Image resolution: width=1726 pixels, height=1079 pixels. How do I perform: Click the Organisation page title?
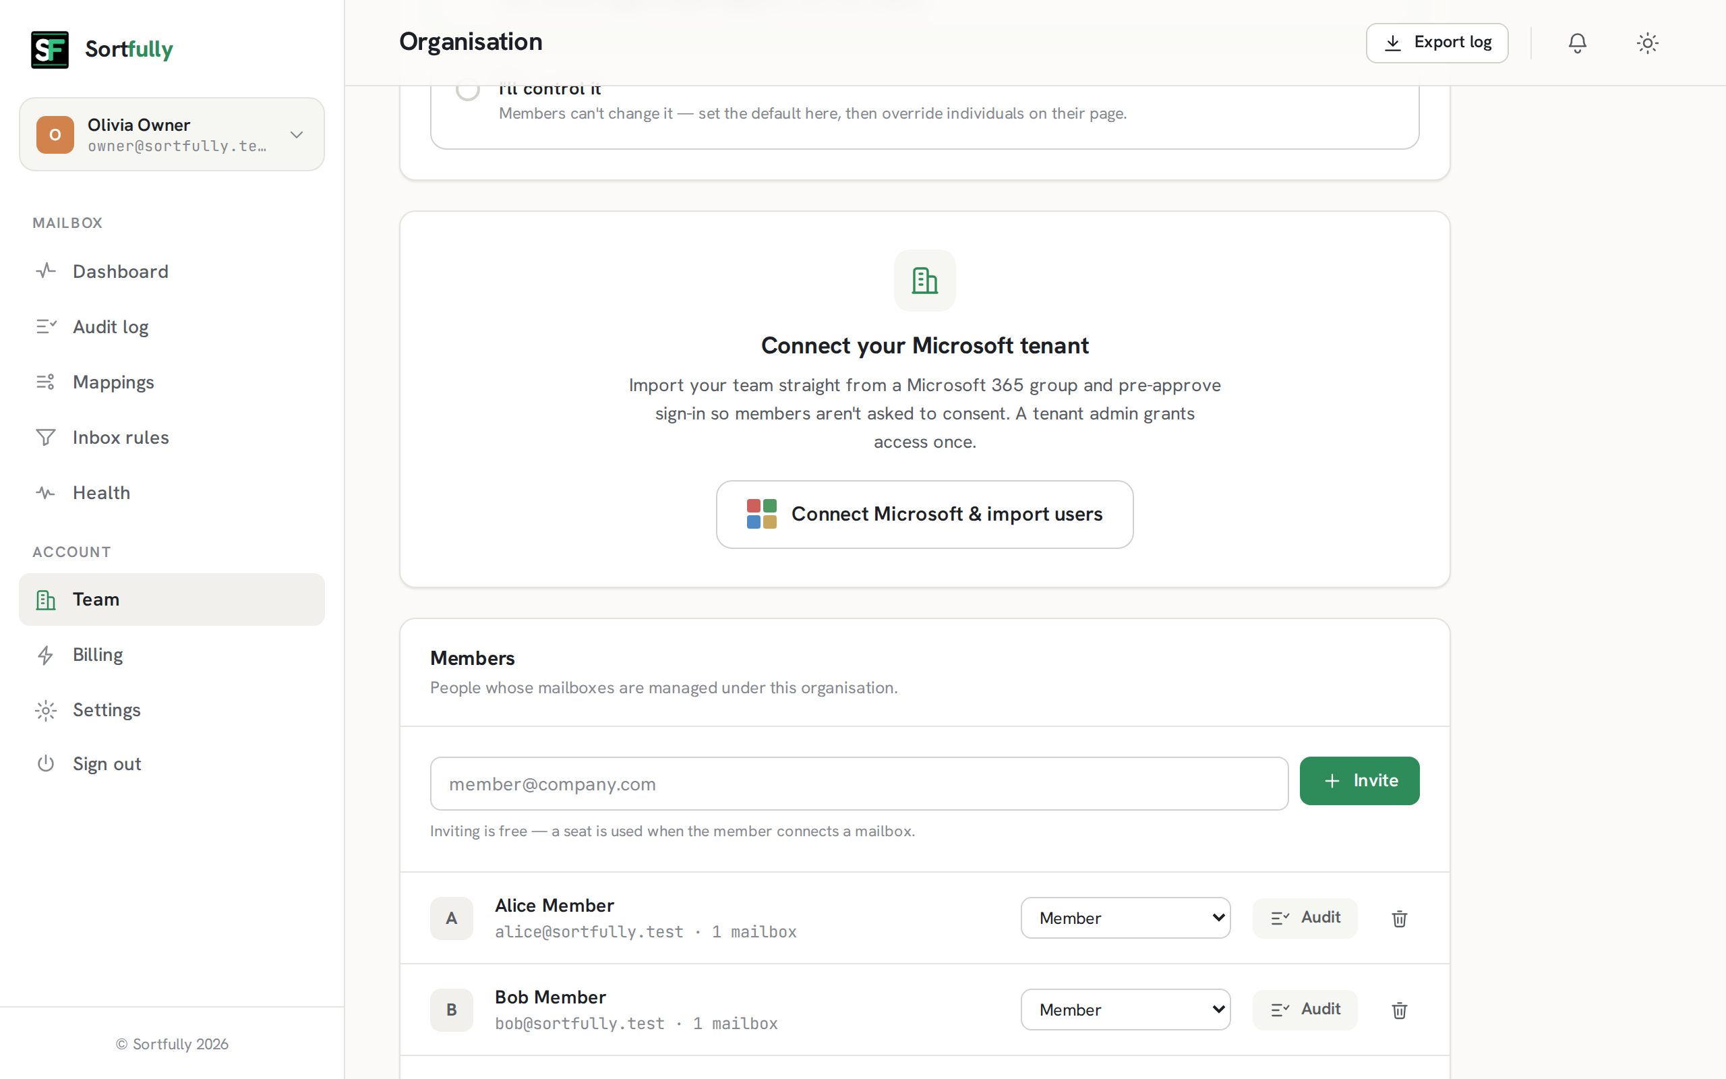click(471, 41)
